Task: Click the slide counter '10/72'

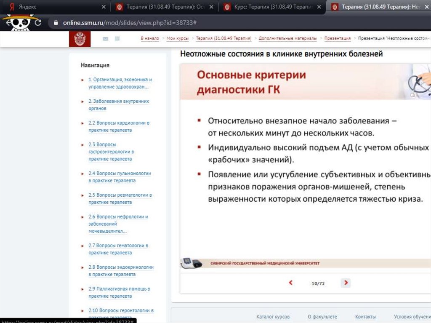Action: click(x=318, y=283)
